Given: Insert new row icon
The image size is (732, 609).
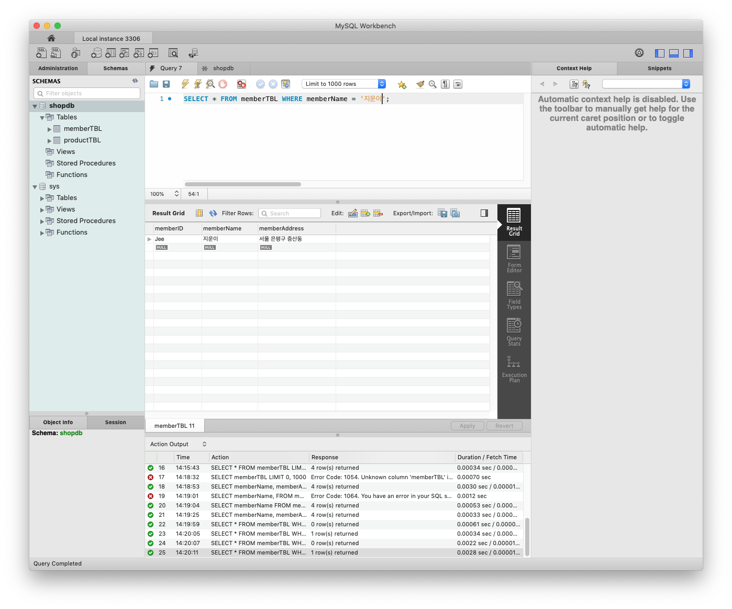Looking at the screenshot, I should click(365, 213).
